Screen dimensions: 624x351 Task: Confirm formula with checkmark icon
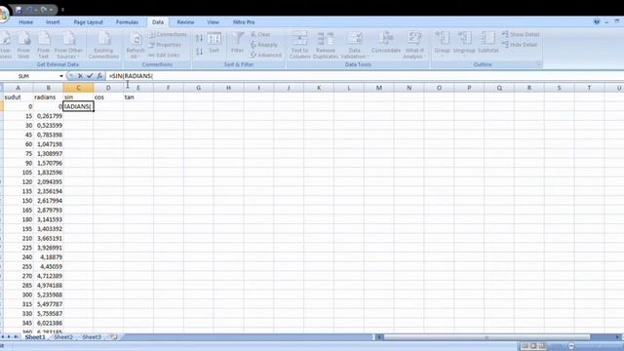click(x=90, y=76)
